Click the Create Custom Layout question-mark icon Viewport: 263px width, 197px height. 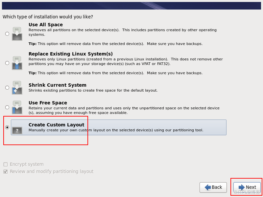(x=17, y=130)
